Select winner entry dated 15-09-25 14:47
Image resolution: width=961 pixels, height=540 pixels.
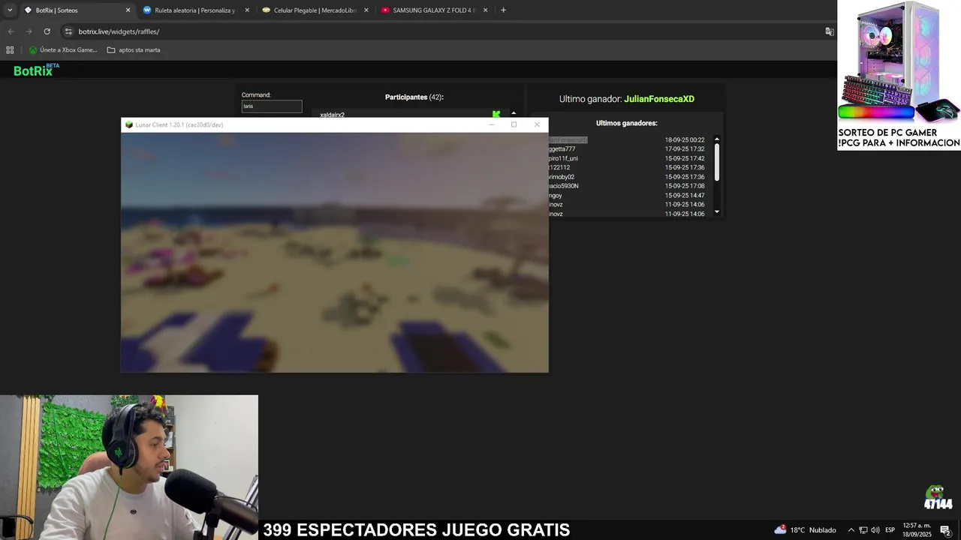(x=627, y=196)
